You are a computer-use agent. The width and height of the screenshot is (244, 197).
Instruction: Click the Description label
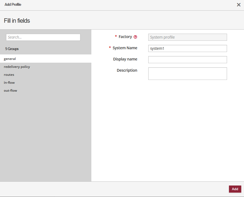point(127,70)
